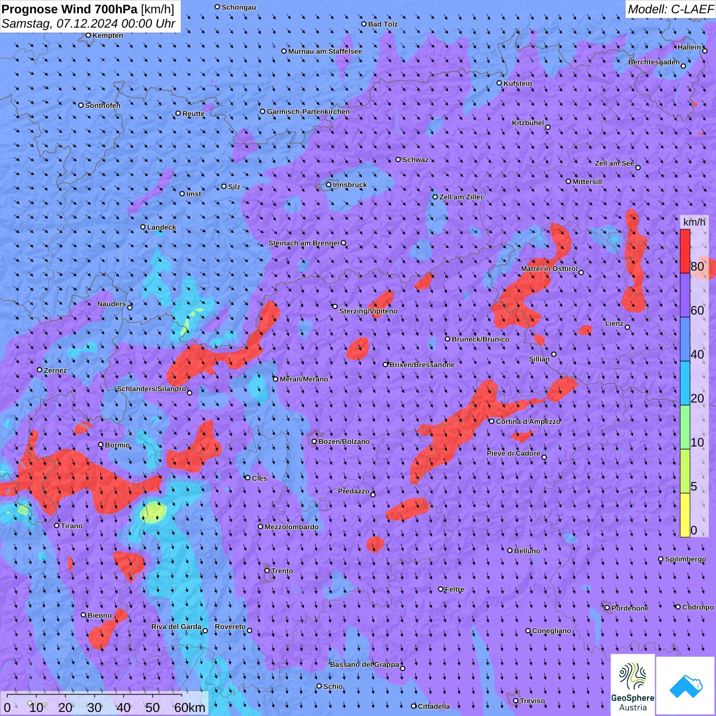
Task: Click the Reutte label
Action: point(193,114)
